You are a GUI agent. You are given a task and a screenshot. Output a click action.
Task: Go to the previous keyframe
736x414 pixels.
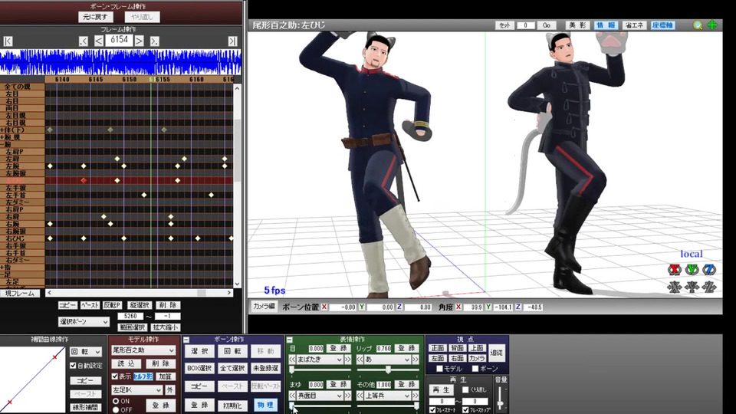click(83, 41)
